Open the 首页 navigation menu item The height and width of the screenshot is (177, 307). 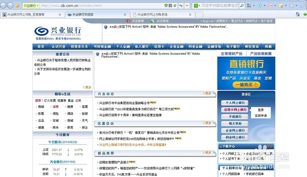(41, 47)
